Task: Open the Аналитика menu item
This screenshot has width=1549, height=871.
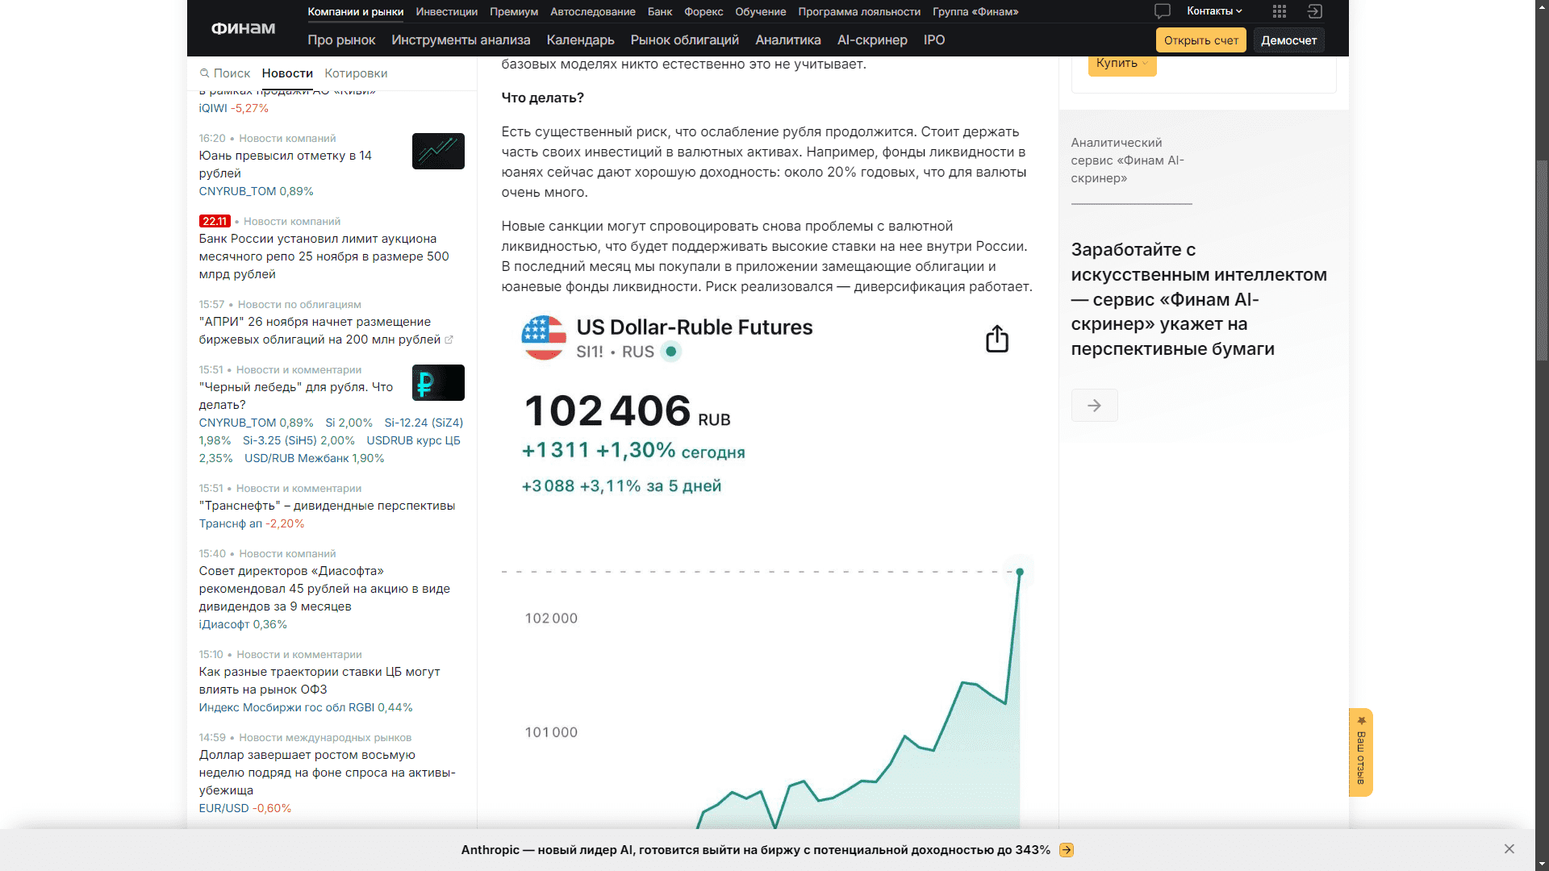Action: (787, 40)
